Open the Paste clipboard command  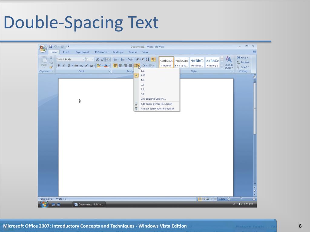coord(44,62)
